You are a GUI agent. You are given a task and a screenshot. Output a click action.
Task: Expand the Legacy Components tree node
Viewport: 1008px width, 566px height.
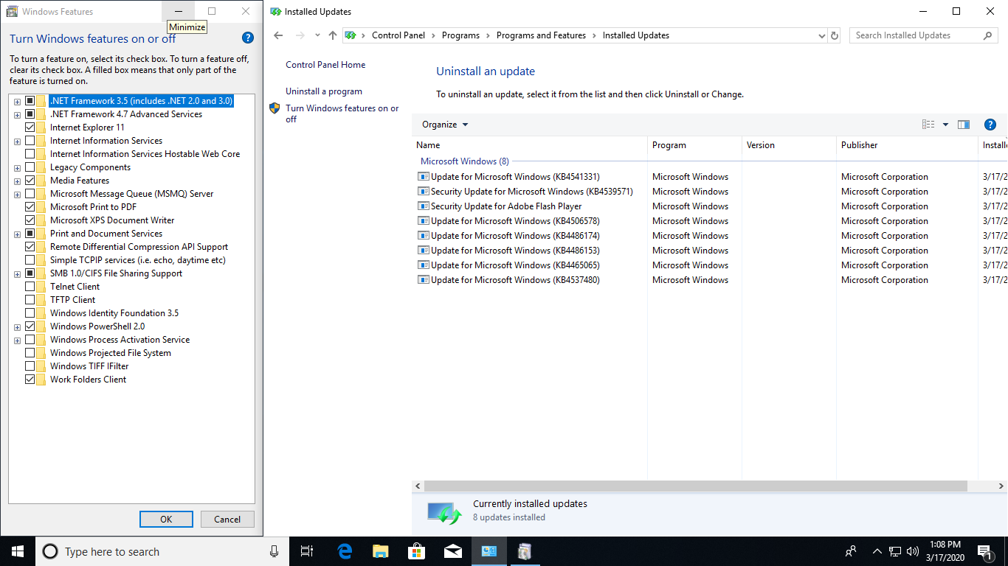(17, 168)
